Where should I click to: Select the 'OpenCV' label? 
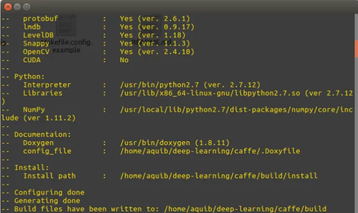tap(36, 52)
